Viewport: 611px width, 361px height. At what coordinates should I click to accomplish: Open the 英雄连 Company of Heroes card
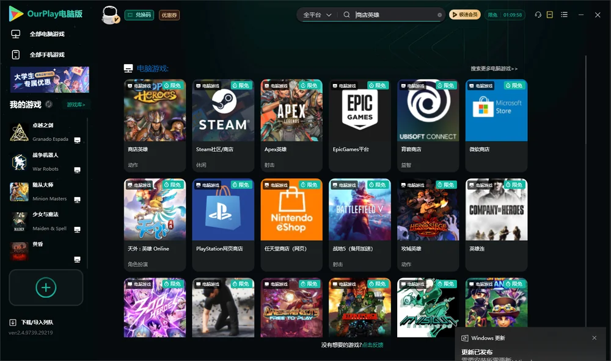(x=496, y=225)
